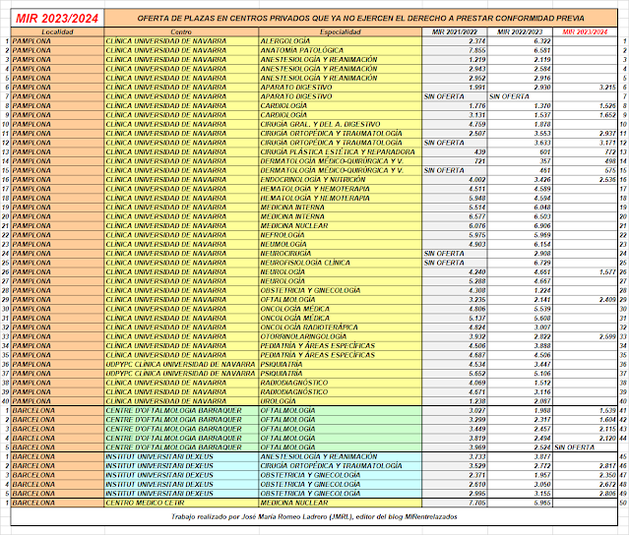Select the value 439 cell
Viewport: 629px width, 535px height.
(x=455, y=151)
